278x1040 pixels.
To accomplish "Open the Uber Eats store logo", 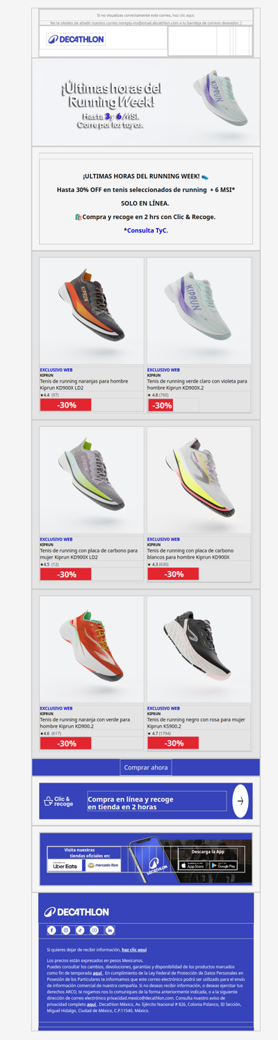I will pos(65,865).
